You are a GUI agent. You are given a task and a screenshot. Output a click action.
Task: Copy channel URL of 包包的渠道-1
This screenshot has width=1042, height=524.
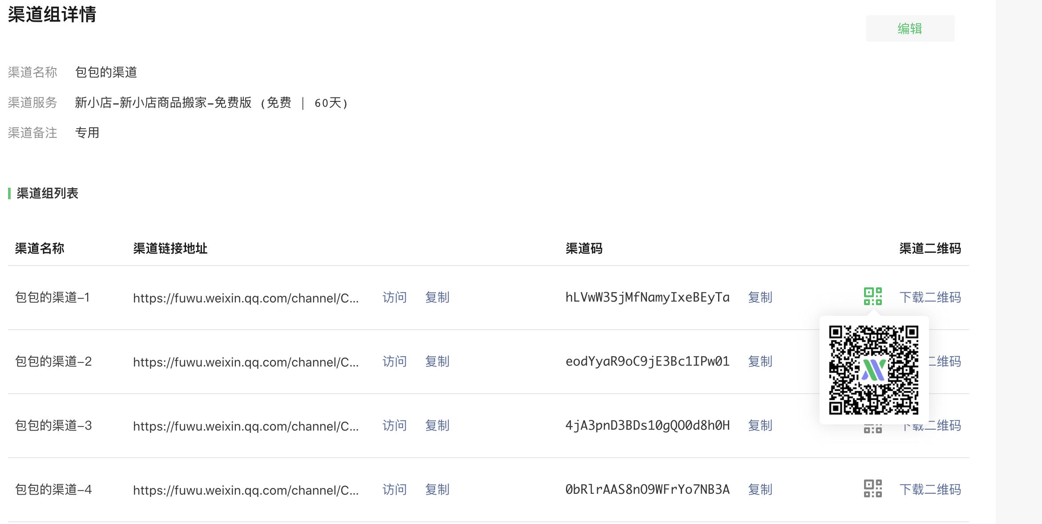pyautogui.click(x=437, y=297)
